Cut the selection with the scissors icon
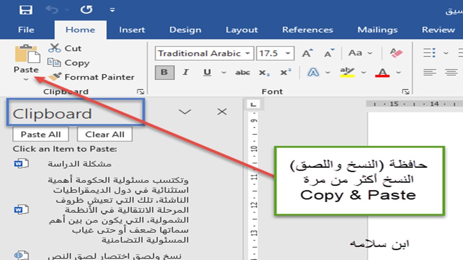 pyautogui.click(x=54, y=48)
